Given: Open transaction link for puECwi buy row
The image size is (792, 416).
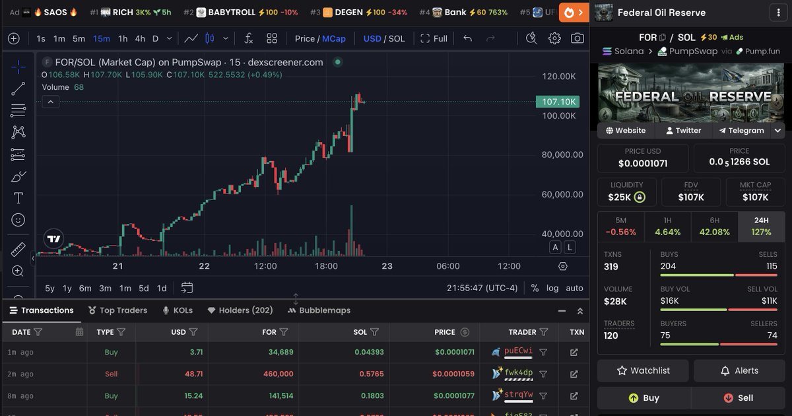Looking at the screenshot, I should coord(574,353).
